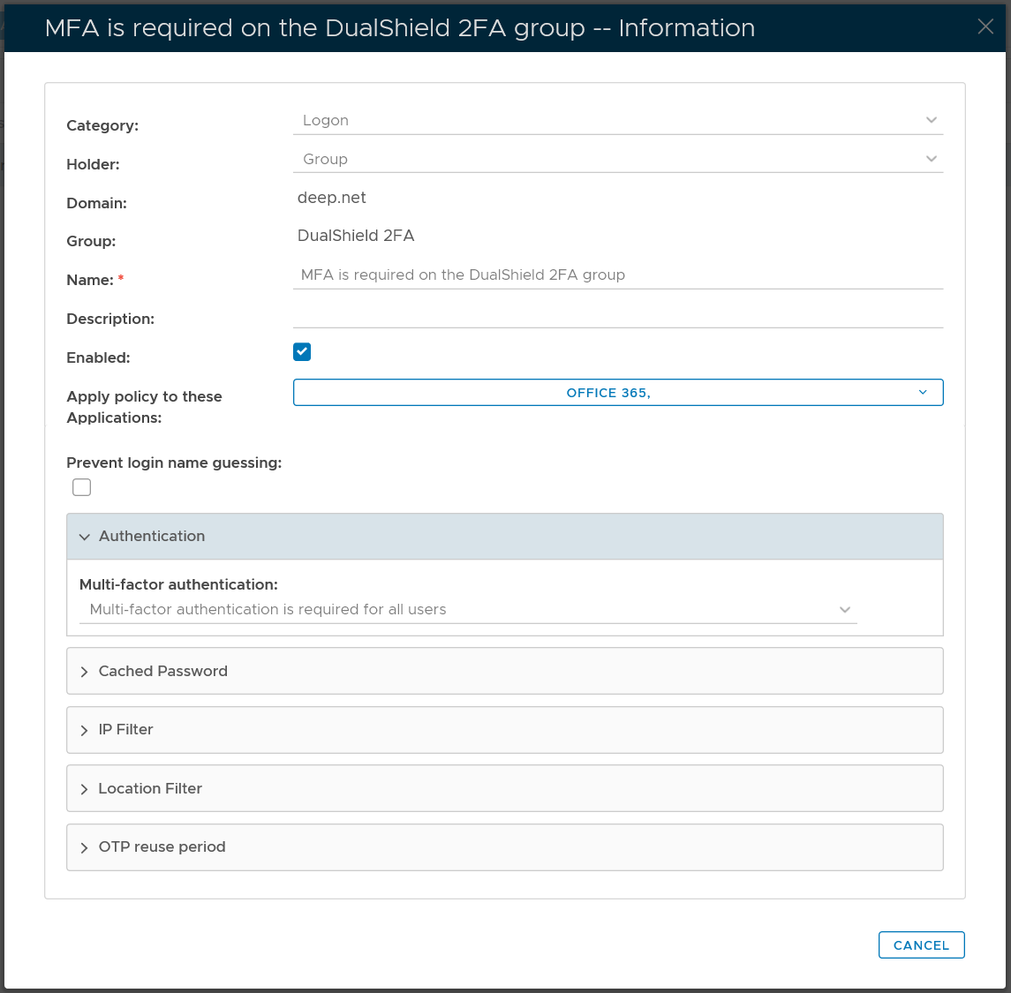Click the down chevron beside Authentication header
This screenshot has height=993, width=1011.
pyautogui.click(x=85, y=537)
